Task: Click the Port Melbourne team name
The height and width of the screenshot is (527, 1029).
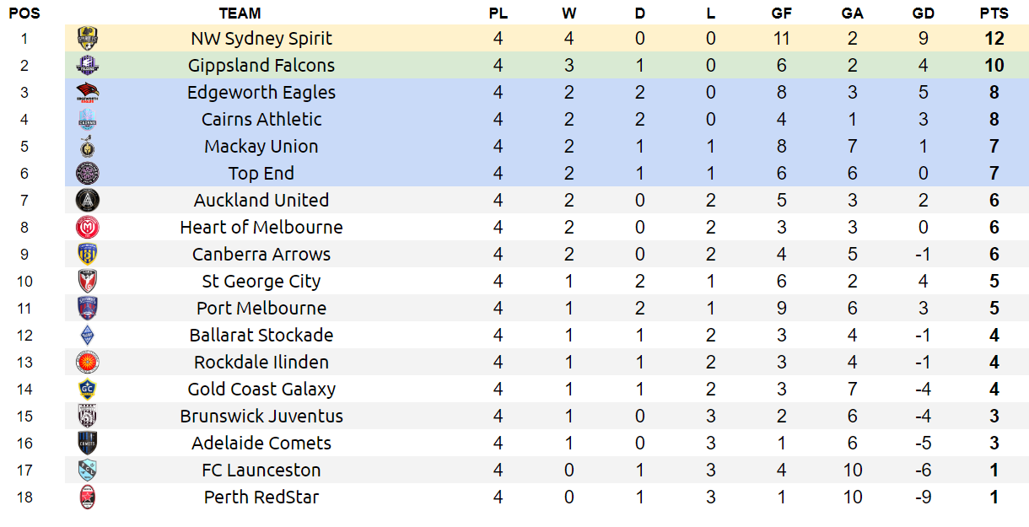Action: coord(261,308)
